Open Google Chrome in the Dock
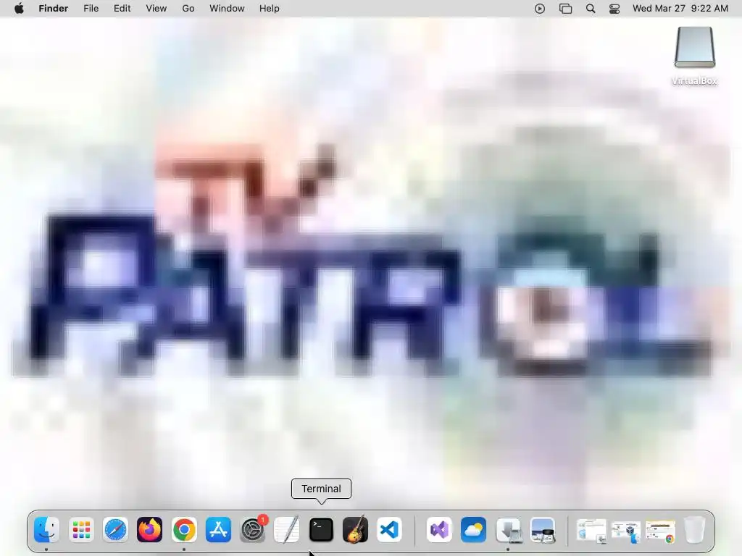Viewport: 742px width, 556px height. pos(184,529)
